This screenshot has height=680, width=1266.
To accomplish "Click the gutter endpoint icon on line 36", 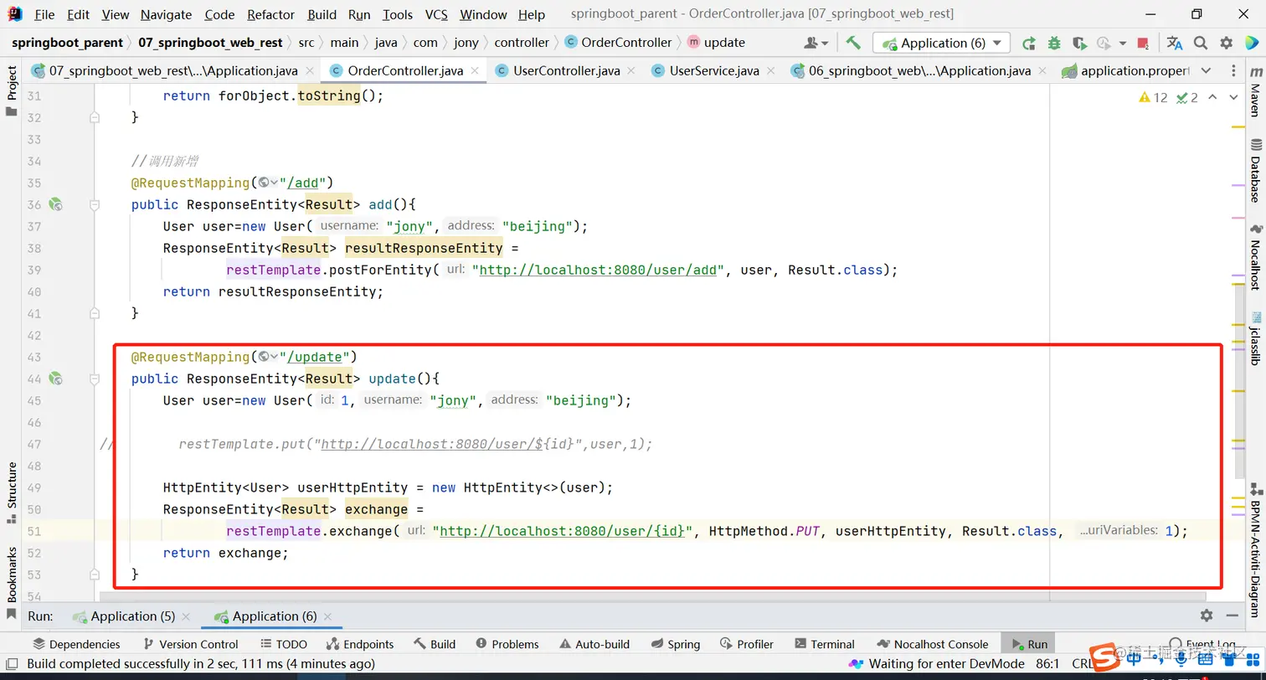I will pos(55,204).
